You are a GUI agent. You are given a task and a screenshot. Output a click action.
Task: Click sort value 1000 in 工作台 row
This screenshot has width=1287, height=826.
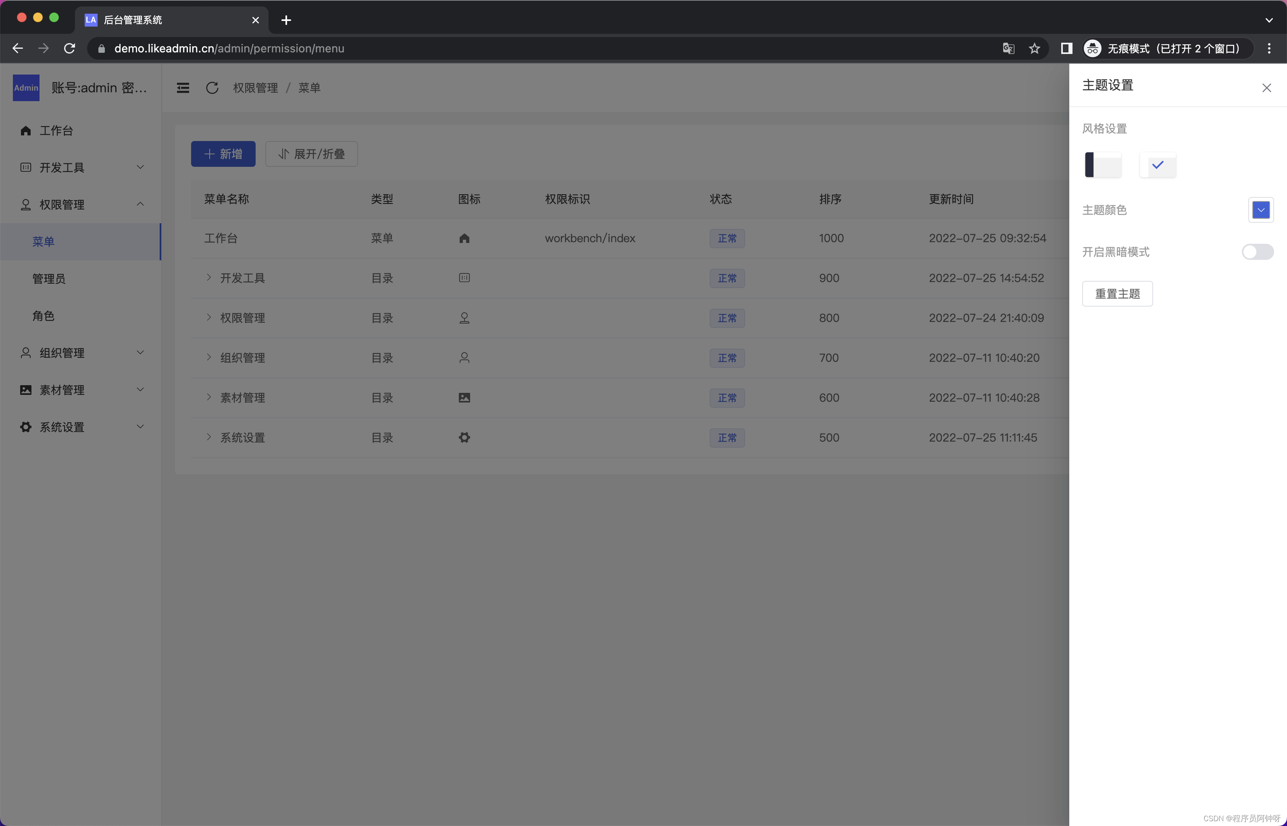pyautogui.click(x=831, y=238)
